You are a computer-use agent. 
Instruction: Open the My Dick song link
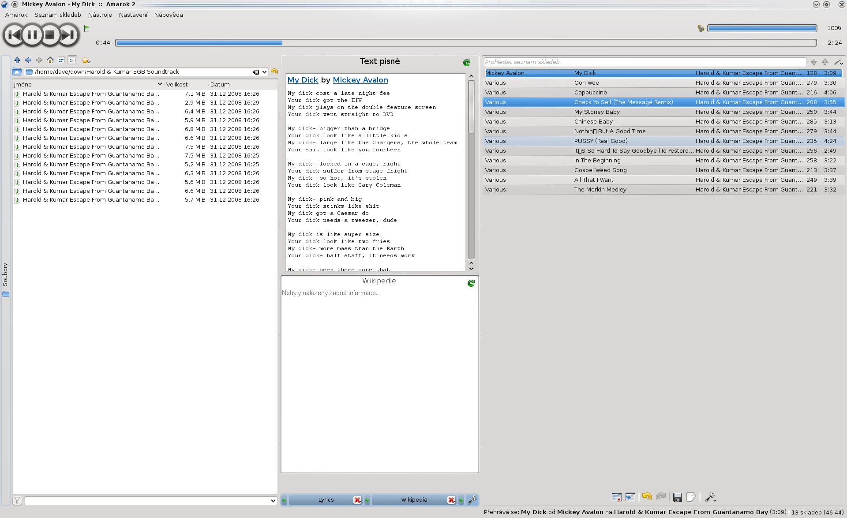[303, 80]
